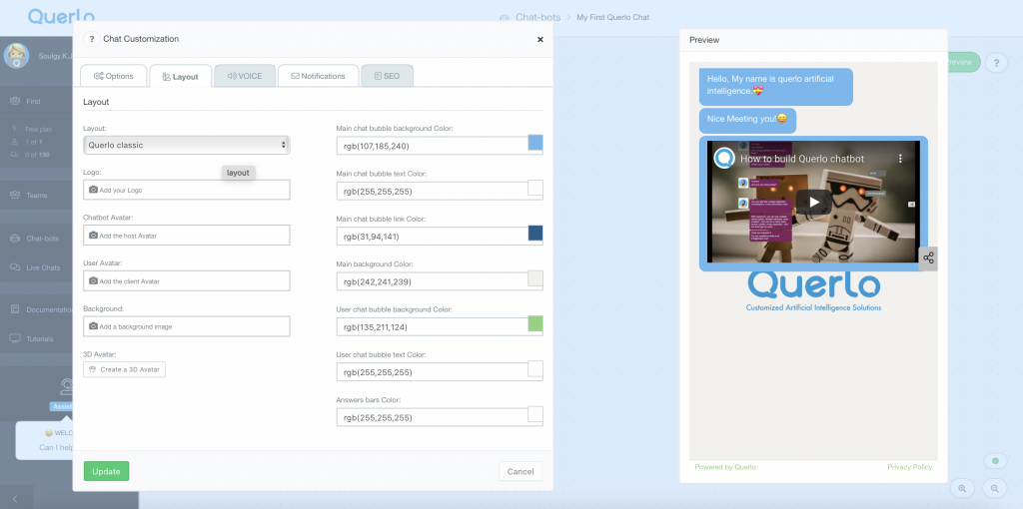Viewport: 1023px width, 509px height.
Task: Play the How to build Querlo chatbot video
Action: click(813, 202)
